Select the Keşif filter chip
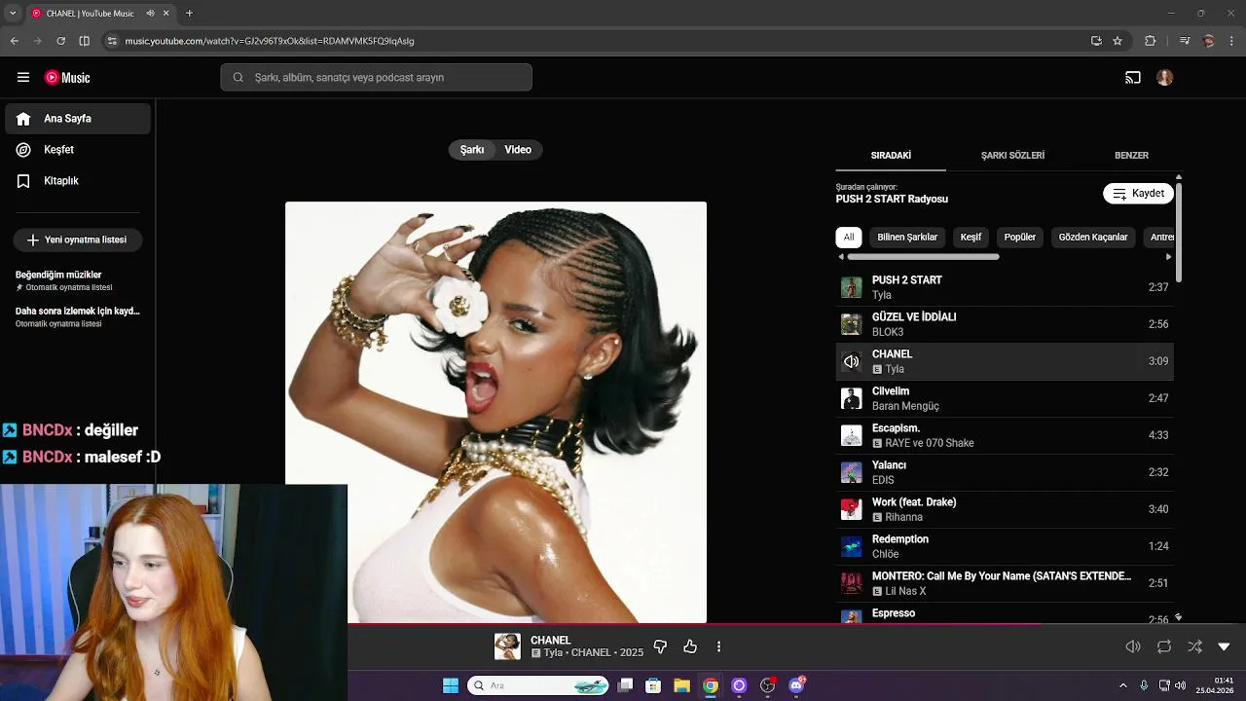This screenshot has width=1246, height=701. (971, 238)
